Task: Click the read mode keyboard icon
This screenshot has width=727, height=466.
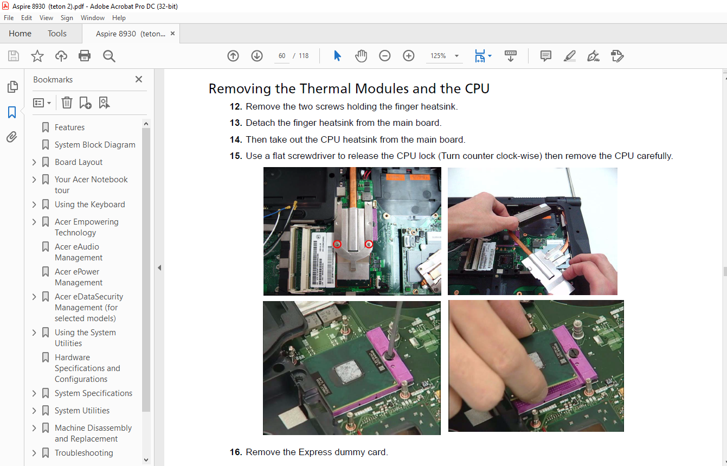Action: click(x=511, y=56)
